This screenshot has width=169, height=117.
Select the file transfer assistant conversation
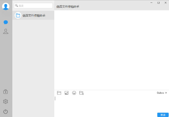coord(33,15)
